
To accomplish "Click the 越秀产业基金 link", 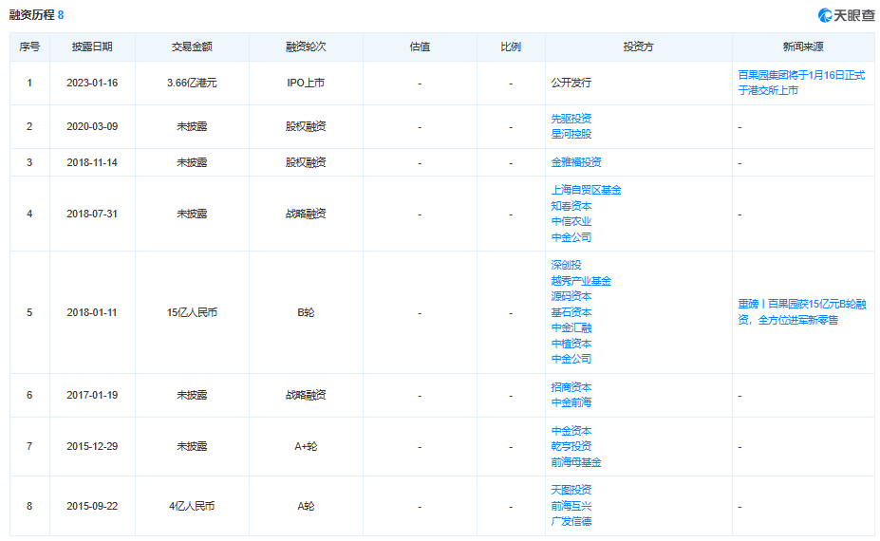I will [581, 281].
